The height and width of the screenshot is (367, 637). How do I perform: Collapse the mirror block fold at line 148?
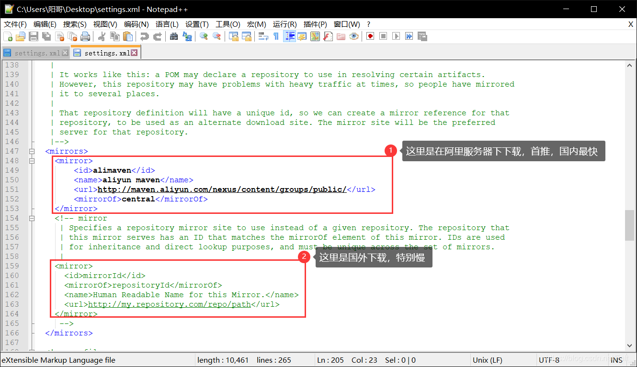(x=32, y=161)
